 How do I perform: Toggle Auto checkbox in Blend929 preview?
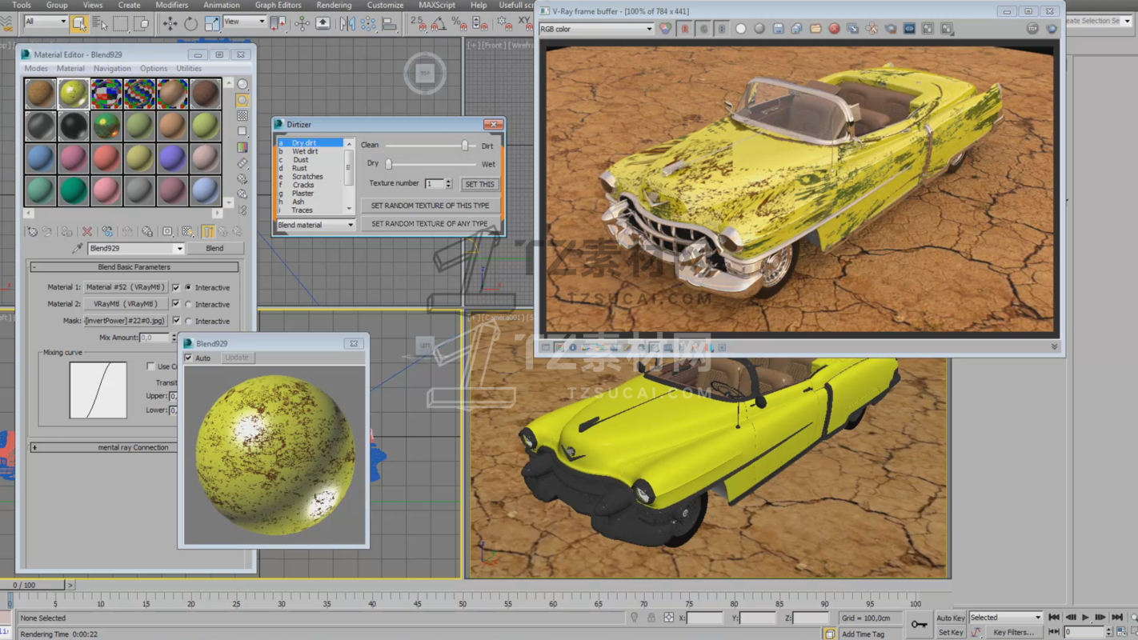[189, 358]
